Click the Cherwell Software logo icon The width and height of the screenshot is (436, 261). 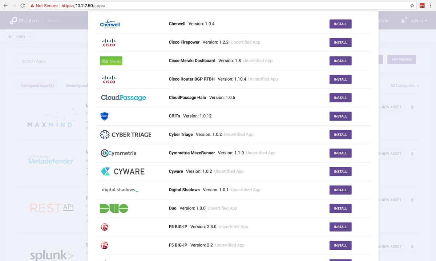(110, 24)
